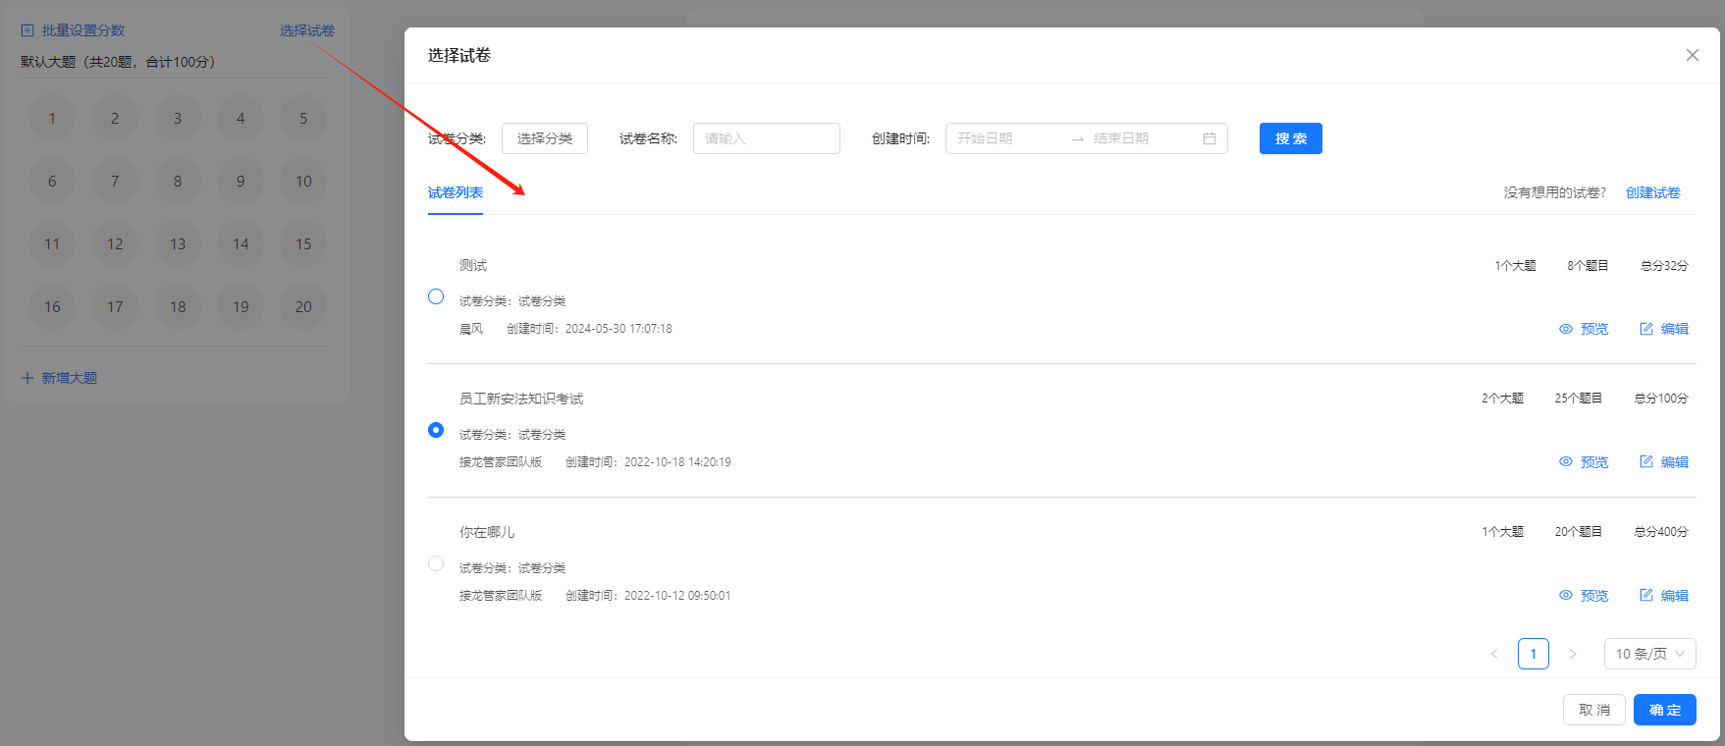Click the exam title 测试

[x=473, y=265]
